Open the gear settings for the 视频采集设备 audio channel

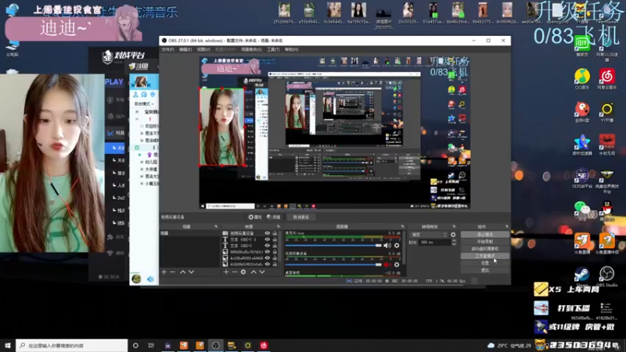[x=397, y=264]
